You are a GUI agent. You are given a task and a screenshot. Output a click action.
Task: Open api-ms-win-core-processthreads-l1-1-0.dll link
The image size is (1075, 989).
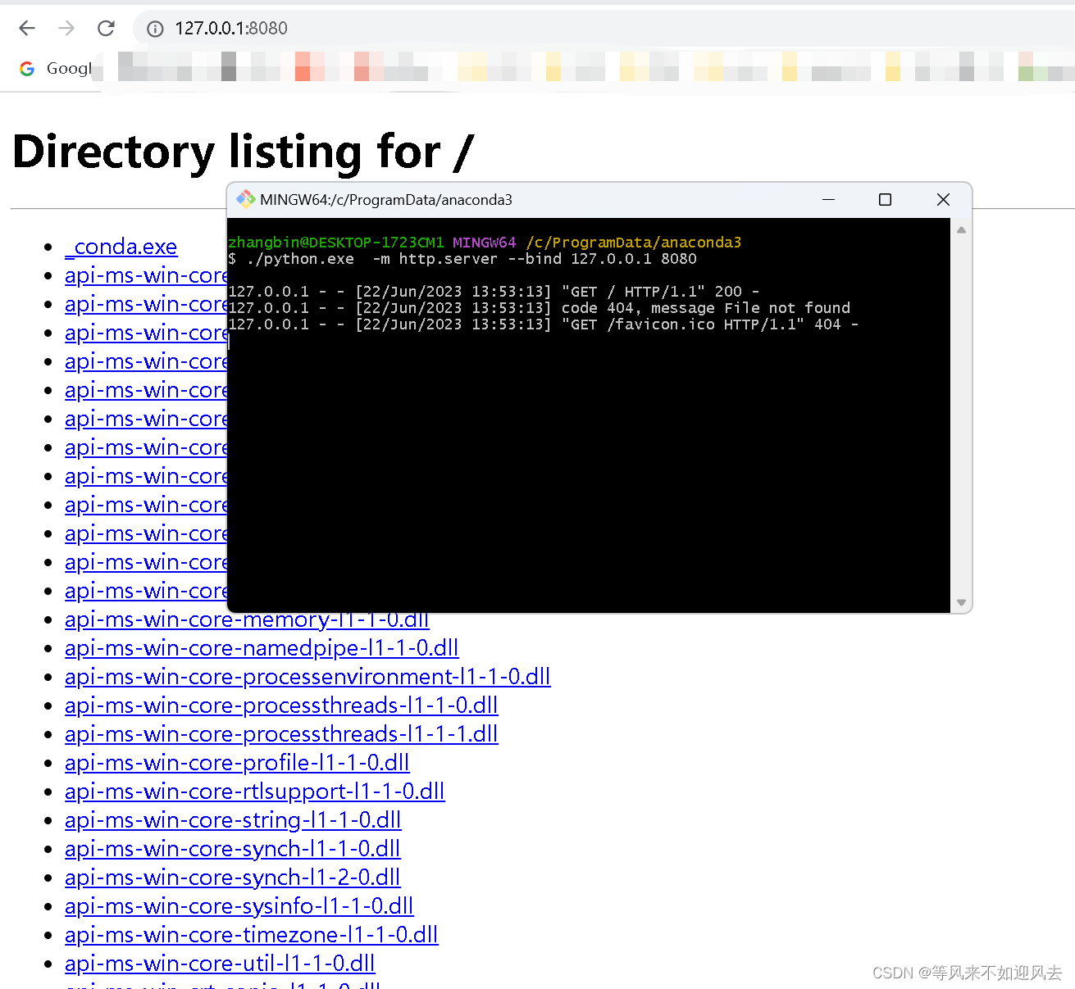281,705
